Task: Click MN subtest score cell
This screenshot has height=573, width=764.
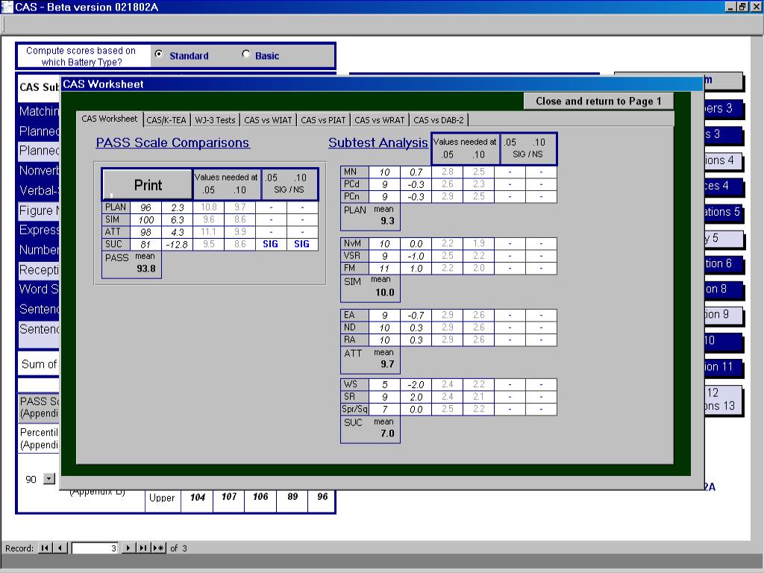Action: (x=384, y=172)
